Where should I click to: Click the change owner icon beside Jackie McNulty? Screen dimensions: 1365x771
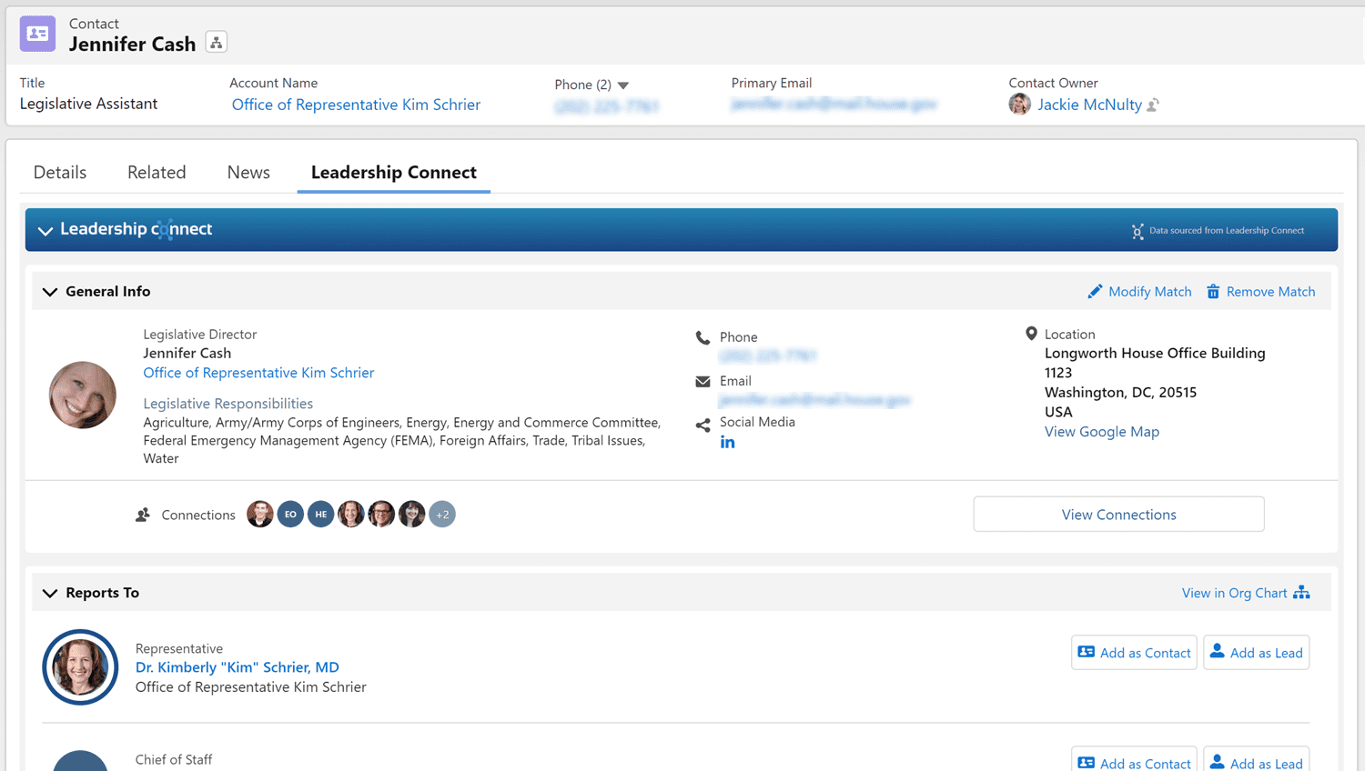pos(1153,105)
